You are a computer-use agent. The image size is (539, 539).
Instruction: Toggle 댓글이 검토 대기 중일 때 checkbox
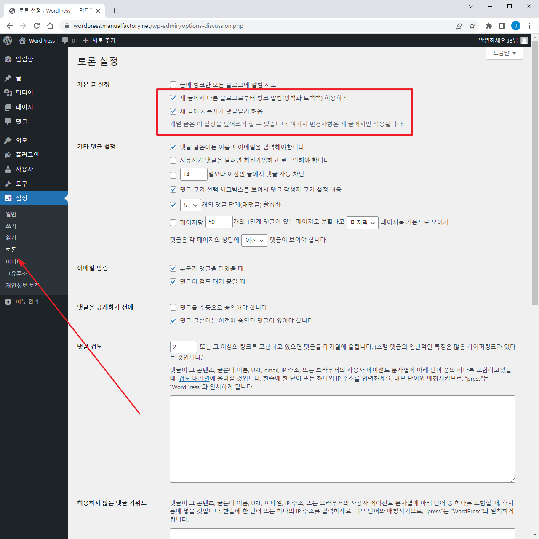(x=173, y=282)
